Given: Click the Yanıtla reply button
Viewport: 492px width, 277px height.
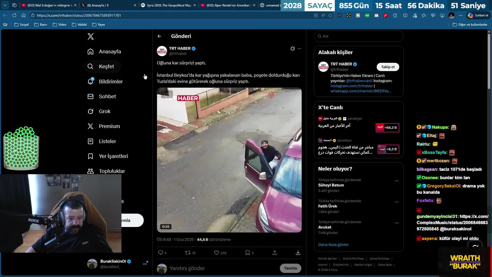Looking at the screenshot, I should 291,268.
